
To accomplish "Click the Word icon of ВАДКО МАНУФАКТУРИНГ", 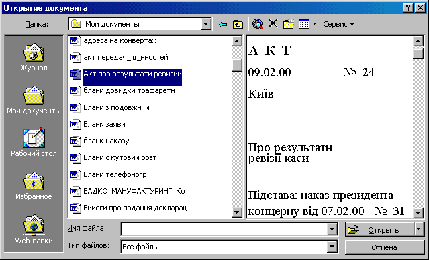I will coord(76,191).
